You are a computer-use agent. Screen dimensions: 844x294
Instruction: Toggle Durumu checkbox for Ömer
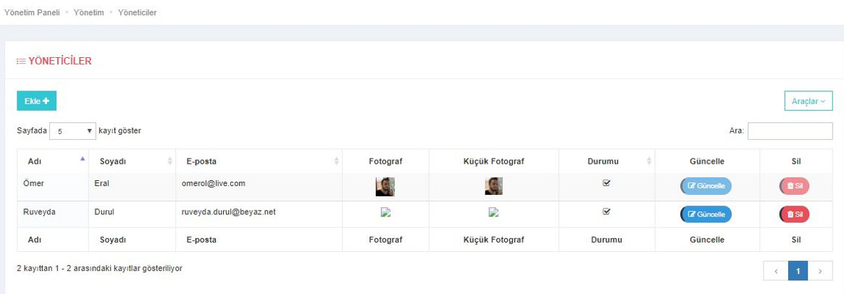606,182
